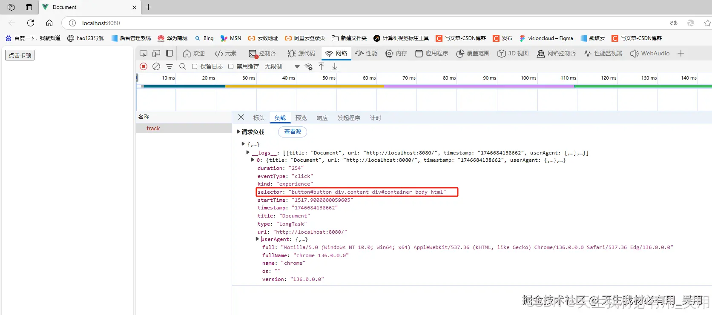Switch to the 元素 elements tab
This screenshot has width=712, height=315.
(225, 54)
